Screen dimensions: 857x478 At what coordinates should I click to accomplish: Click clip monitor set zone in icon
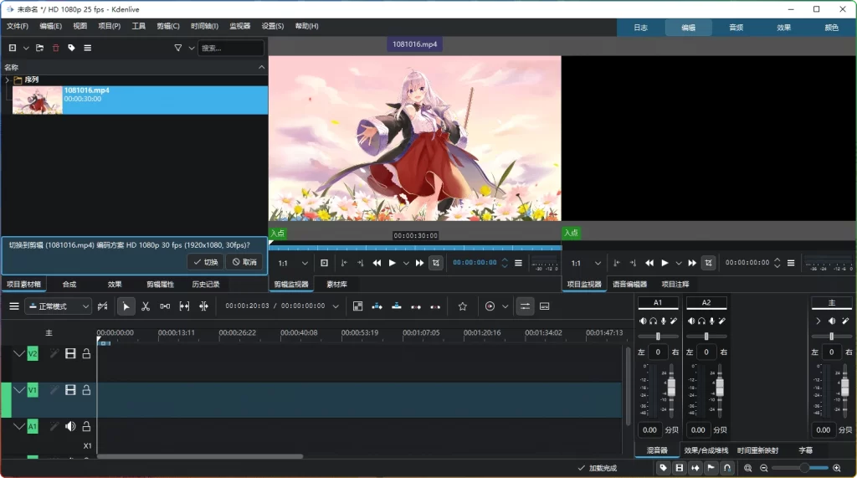pos(344,263)
